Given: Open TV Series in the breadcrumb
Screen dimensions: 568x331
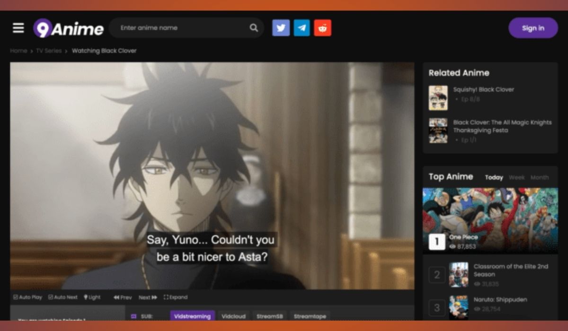Looking at the screenshot, I should [x=49, y=51].
